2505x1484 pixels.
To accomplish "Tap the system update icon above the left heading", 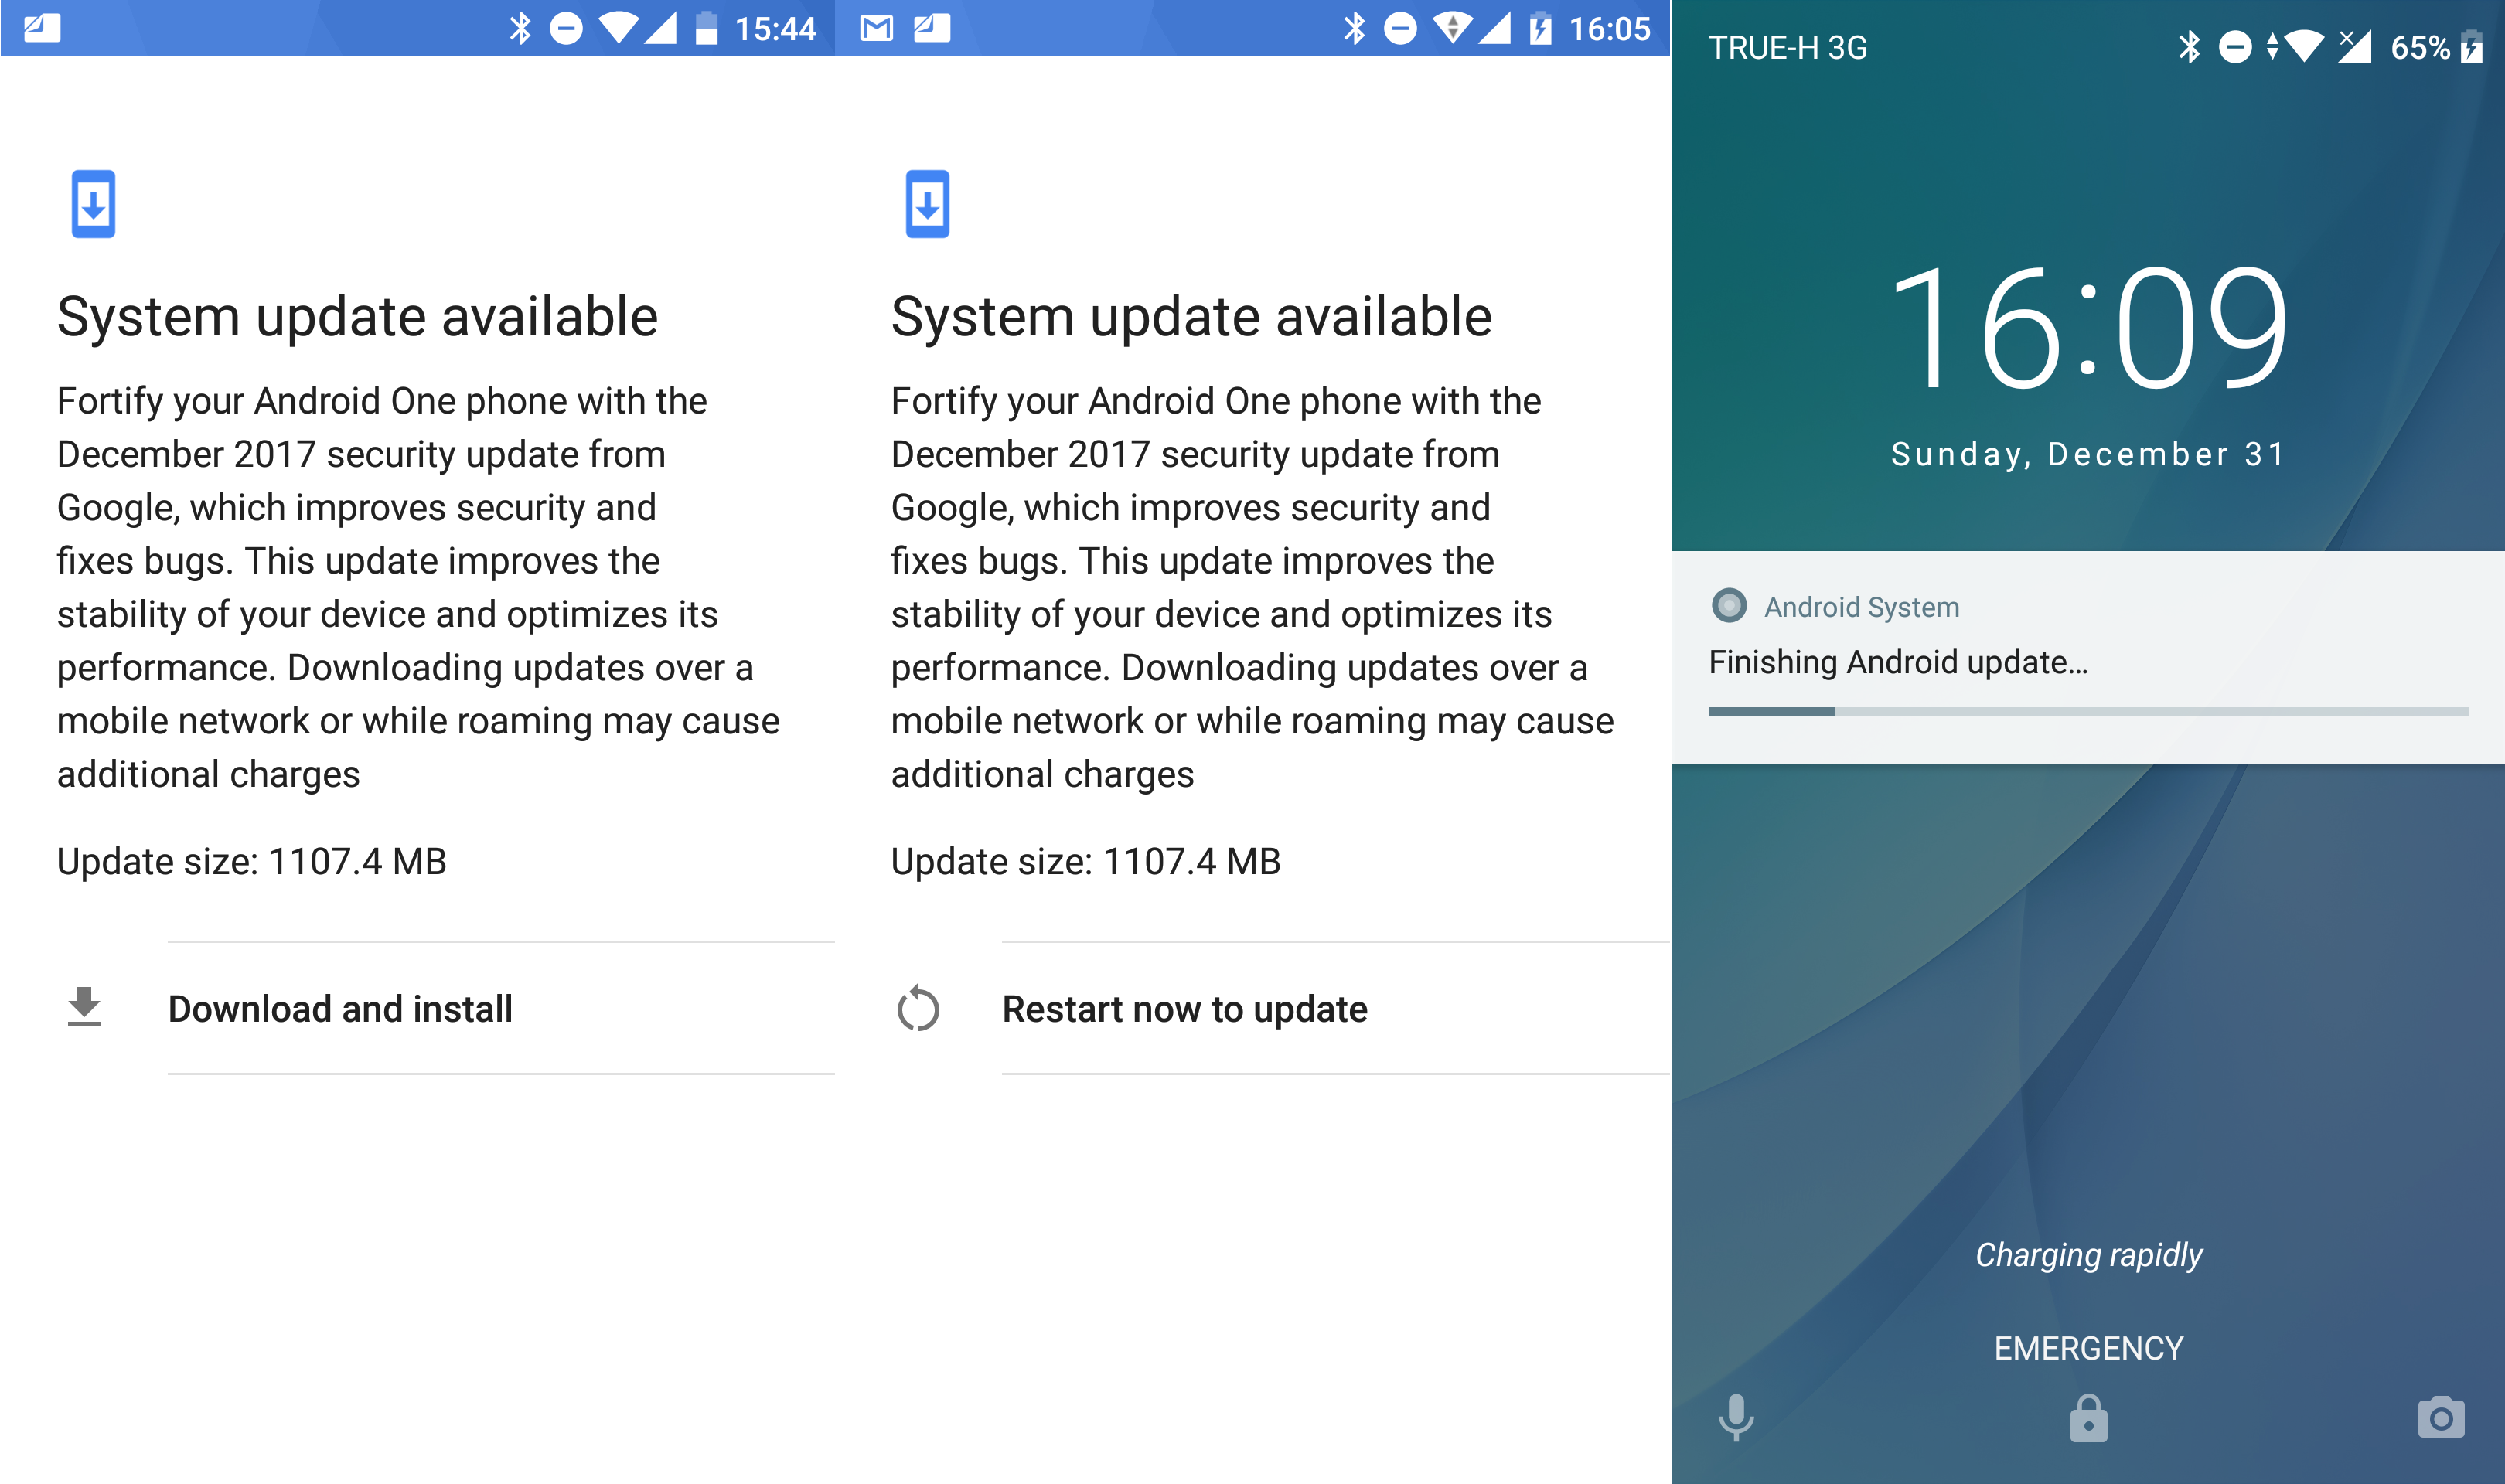I will pos(93,204).
